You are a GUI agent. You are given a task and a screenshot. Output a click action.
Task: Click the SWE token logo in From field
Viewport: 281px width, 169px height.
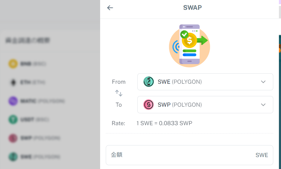pyautogui.click(x=148, y=82)
